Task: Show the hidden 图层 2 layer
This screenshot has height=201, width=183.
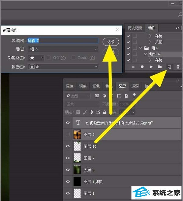Action: pyautogui.click(x=68, y=134)
